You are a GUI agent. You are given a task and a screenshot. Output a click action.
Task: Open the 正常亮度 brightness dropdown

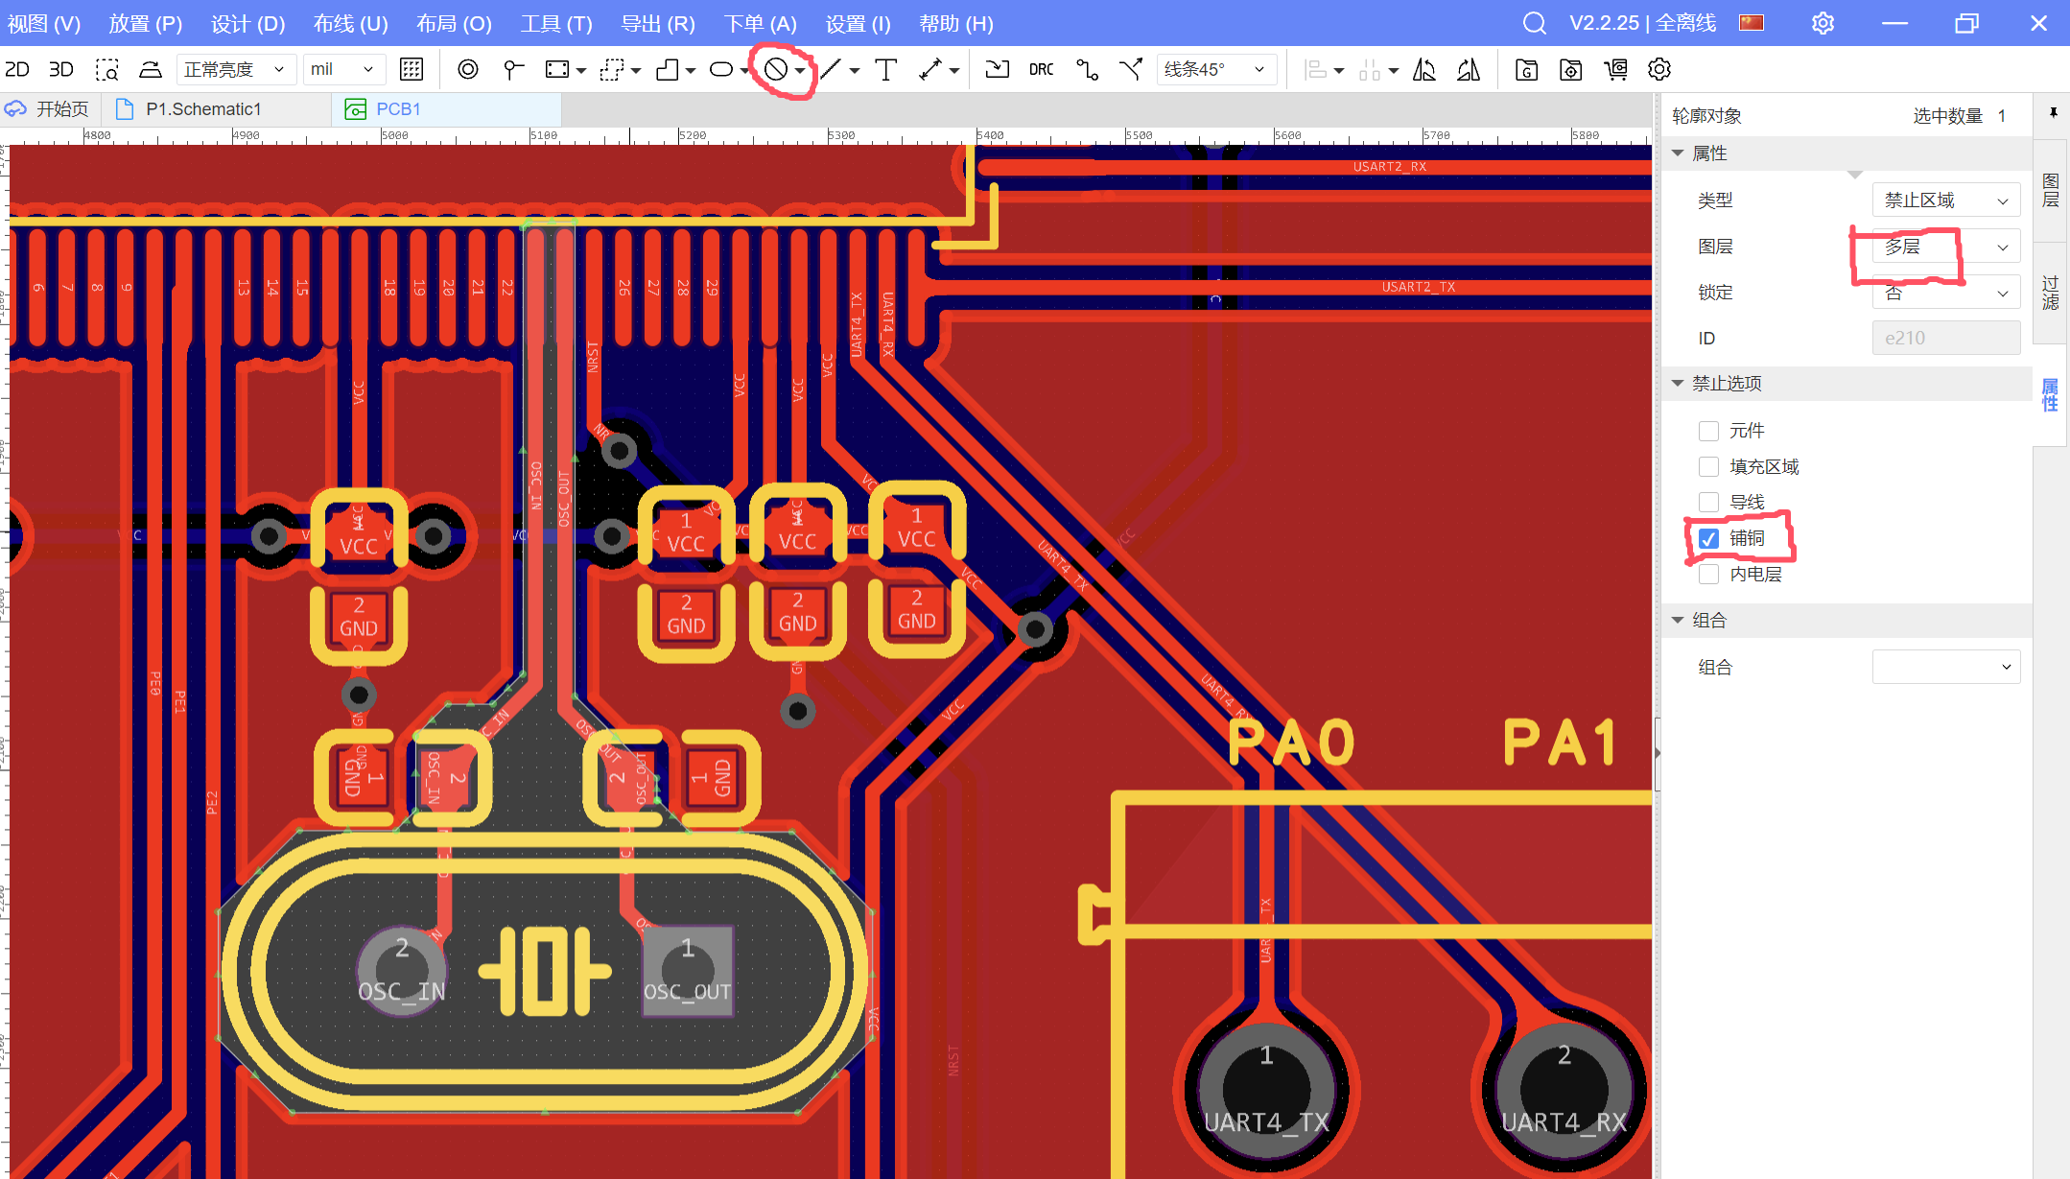(235, 69)
